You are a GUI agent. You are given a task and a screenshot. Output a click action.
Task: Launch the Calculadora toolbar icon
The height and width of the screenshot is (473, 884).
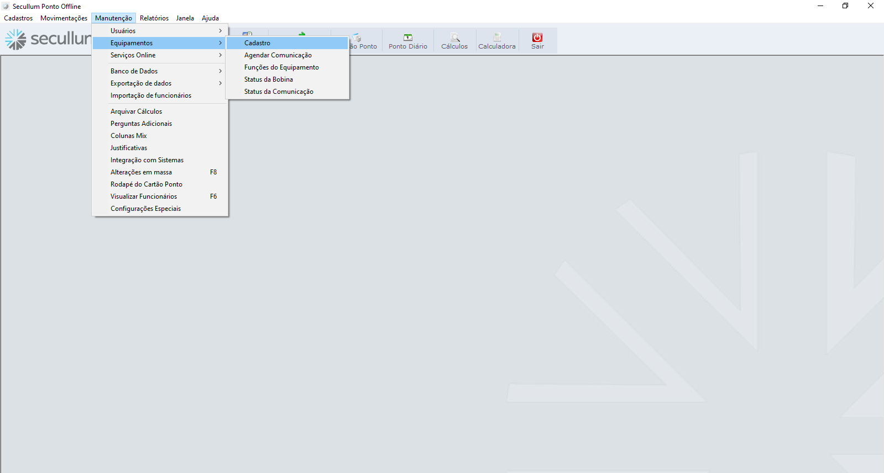497,38
